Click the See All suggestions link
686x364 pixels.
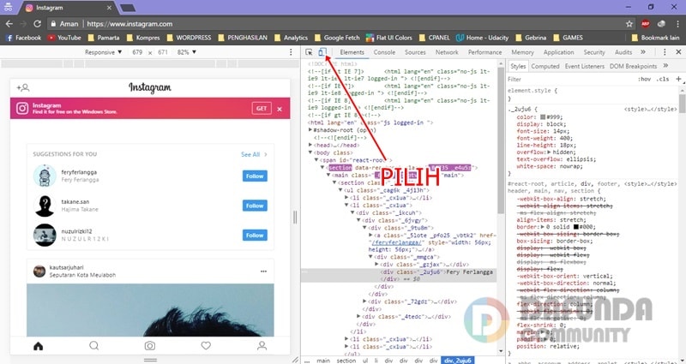[253, 155]
